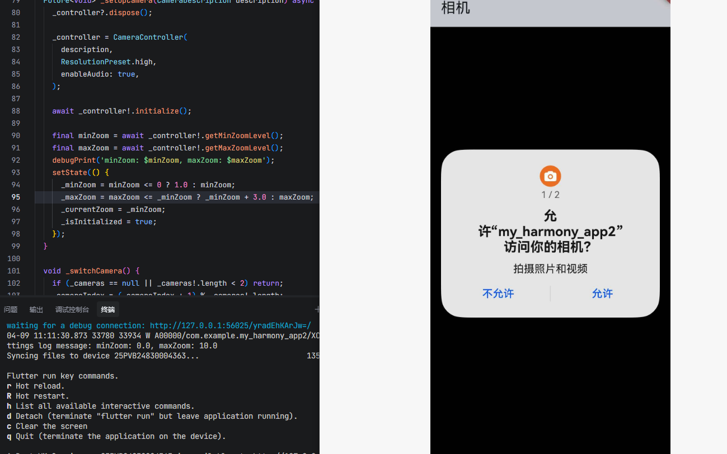Click line number 82 in the gutter
Image resolution: width=727 pixels, height=454 pixels.
click(x=16, y=37)
